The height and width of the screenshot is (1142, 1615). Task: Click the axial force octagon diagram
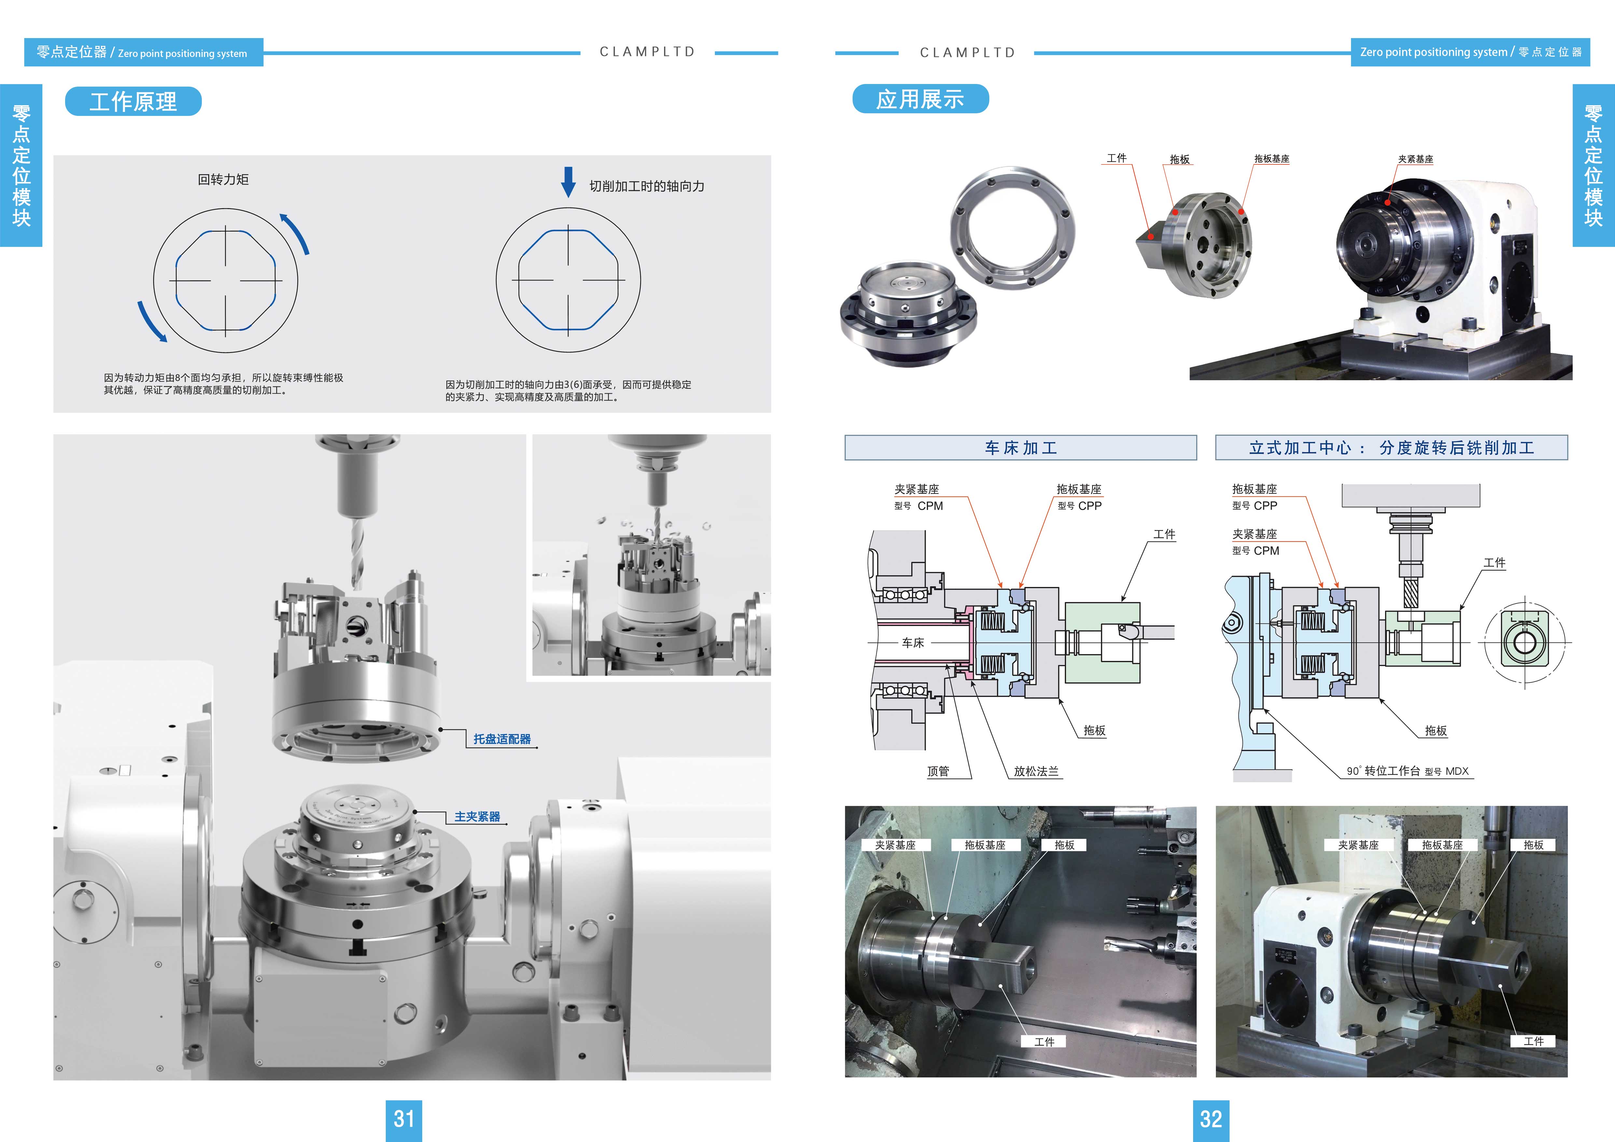(x=568, y=280)
